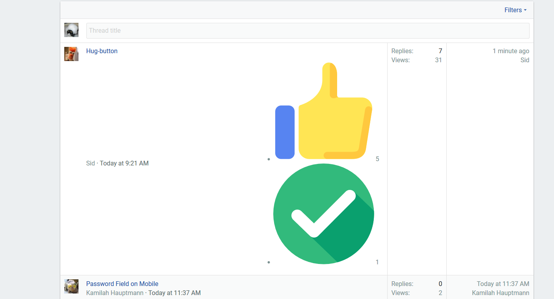
Task: Click the "Today at 9:21 AM" timestamp
Action: pos(124,163)
